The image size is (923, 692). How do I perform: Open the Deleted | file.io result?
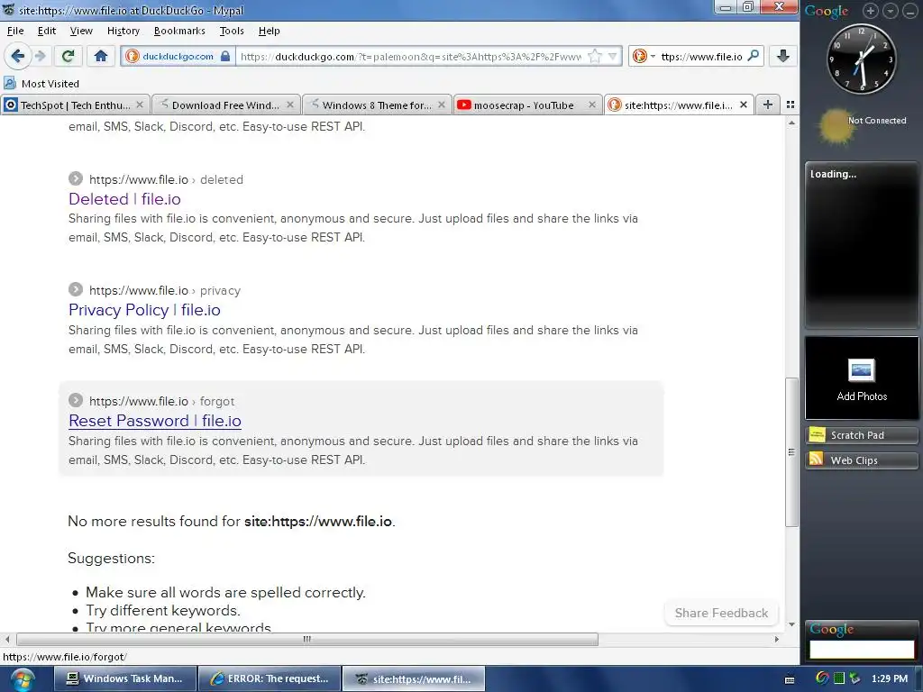124,199
